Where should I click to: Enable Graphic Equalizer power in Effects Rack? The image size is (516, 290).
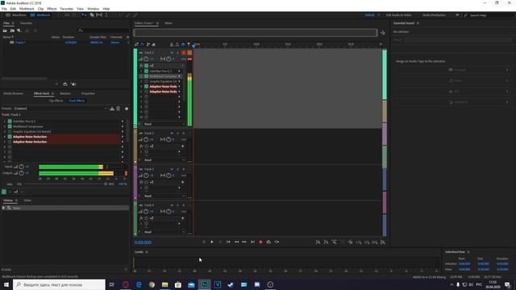tap(10, 131)
